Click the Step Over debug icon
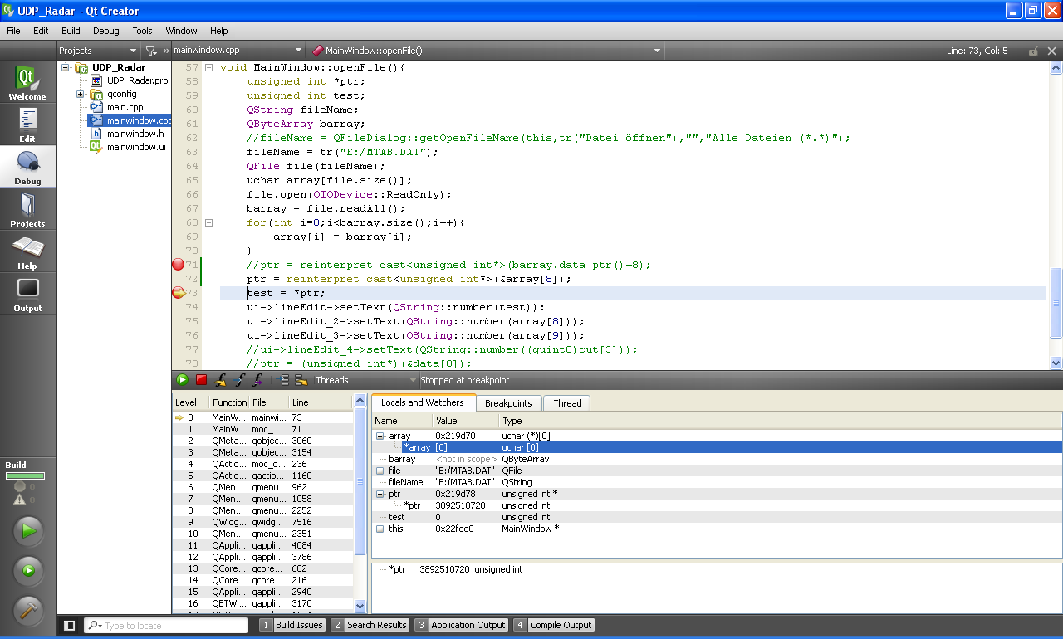 click(220, 380)
